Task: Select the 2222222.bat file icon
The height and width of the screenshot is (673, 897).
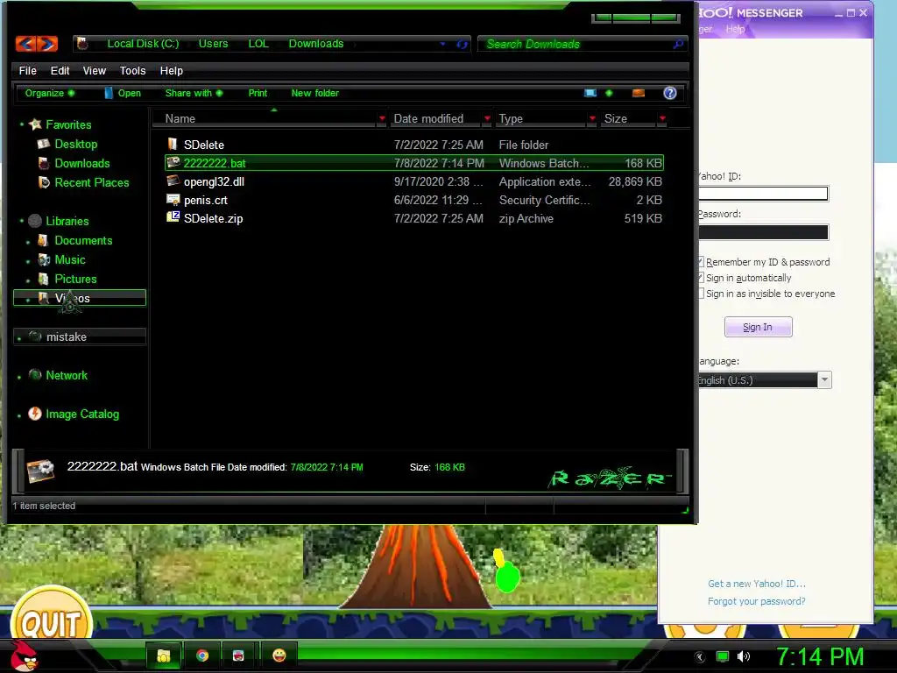Action: coord(173,162)
